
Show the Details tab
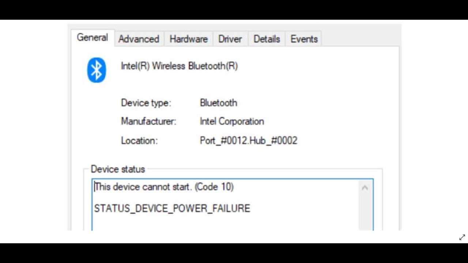tap(267, 39)
